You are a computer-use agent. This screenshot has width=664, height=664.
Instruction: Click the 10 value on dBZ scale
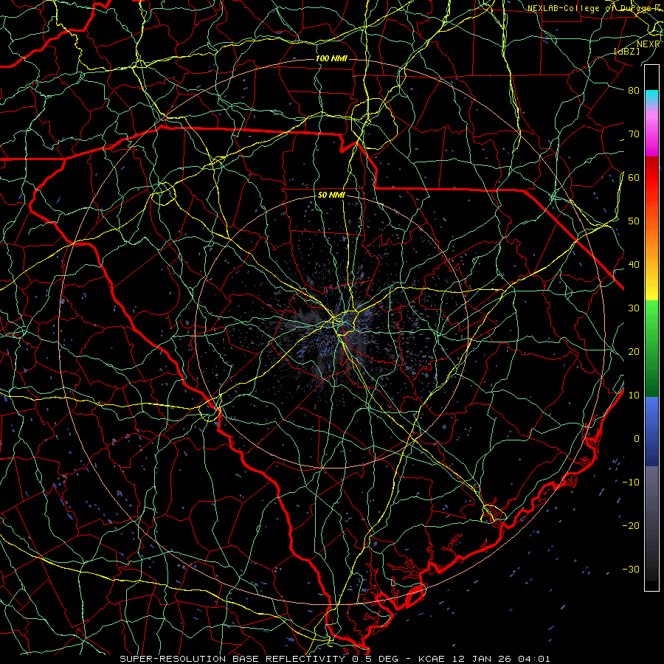coord(634,395)
